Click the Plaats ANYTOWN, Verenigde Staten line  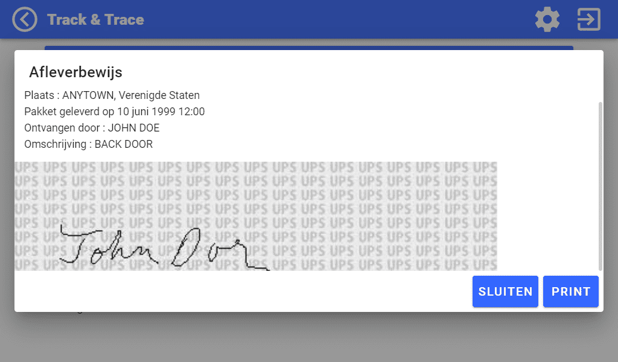point(112,95)
